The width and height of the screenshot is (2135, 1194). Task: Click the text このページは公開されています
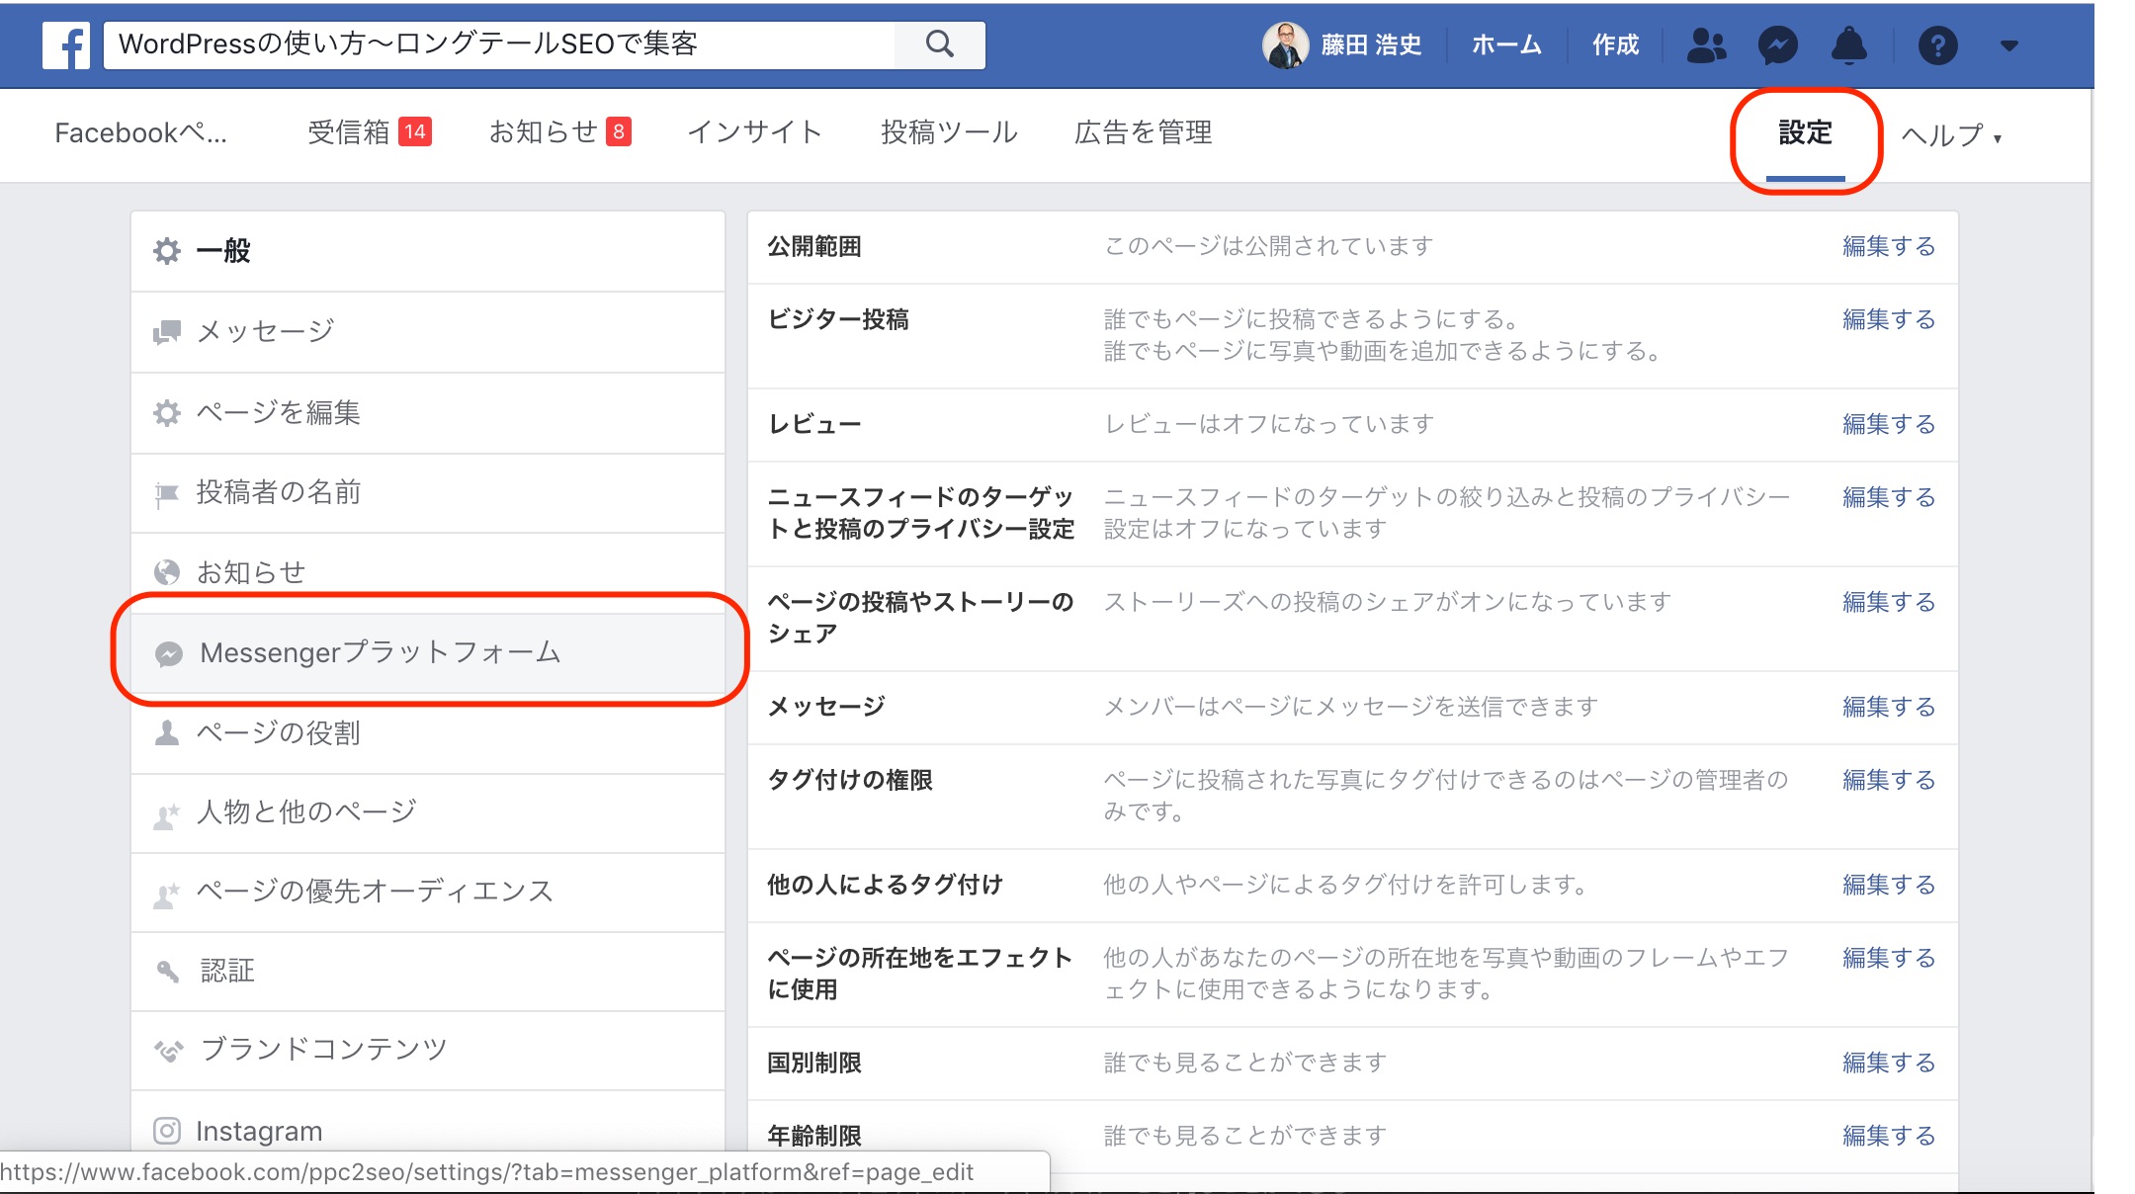click(x=1268, y=246)
